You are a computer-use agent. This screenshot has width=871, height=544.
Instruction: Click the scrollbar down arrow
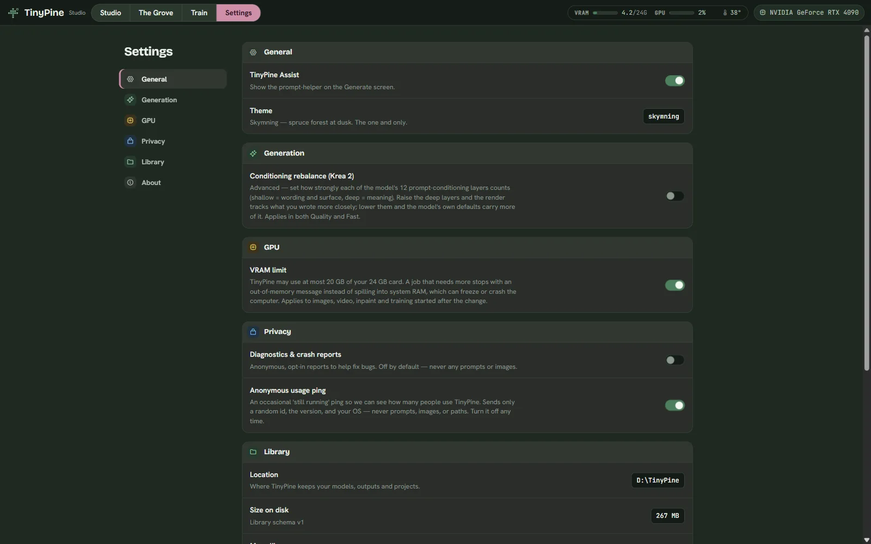tap(867, 540)
